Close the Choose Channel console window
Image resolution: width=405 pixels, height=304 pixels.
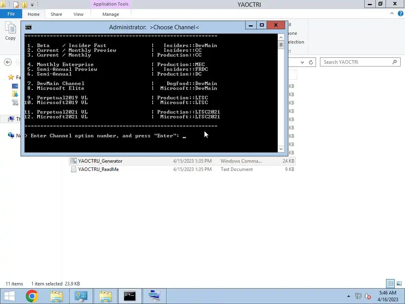pyautogui.click(x=276, y=25)
